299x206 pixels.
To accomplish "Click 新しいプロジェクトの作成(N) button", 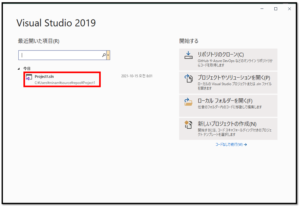I will [x=228, y=129].
